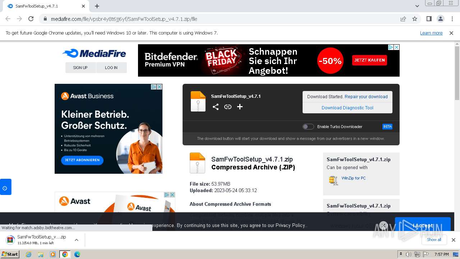The image size is (460, 259).
Task: Open a new browser tab
Action: [x=97, y=6]
